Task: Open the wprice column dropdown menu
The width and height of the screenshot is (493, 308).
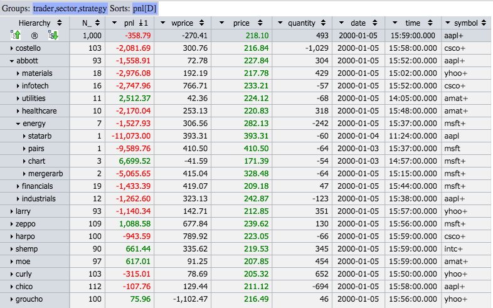Action: coord(162,23)
